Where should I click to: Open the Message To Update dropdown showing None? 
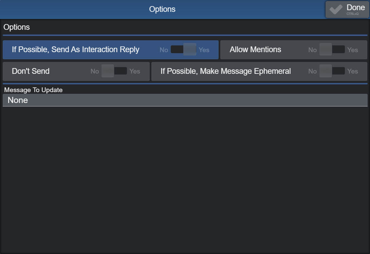[x=185, y=100]
